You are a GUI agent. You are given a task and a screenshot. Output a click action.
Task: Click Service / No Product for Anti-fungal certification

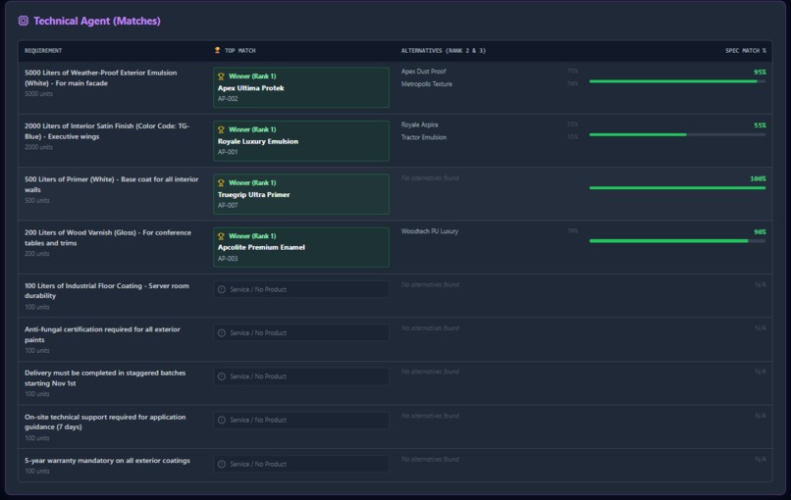(301, 333)
